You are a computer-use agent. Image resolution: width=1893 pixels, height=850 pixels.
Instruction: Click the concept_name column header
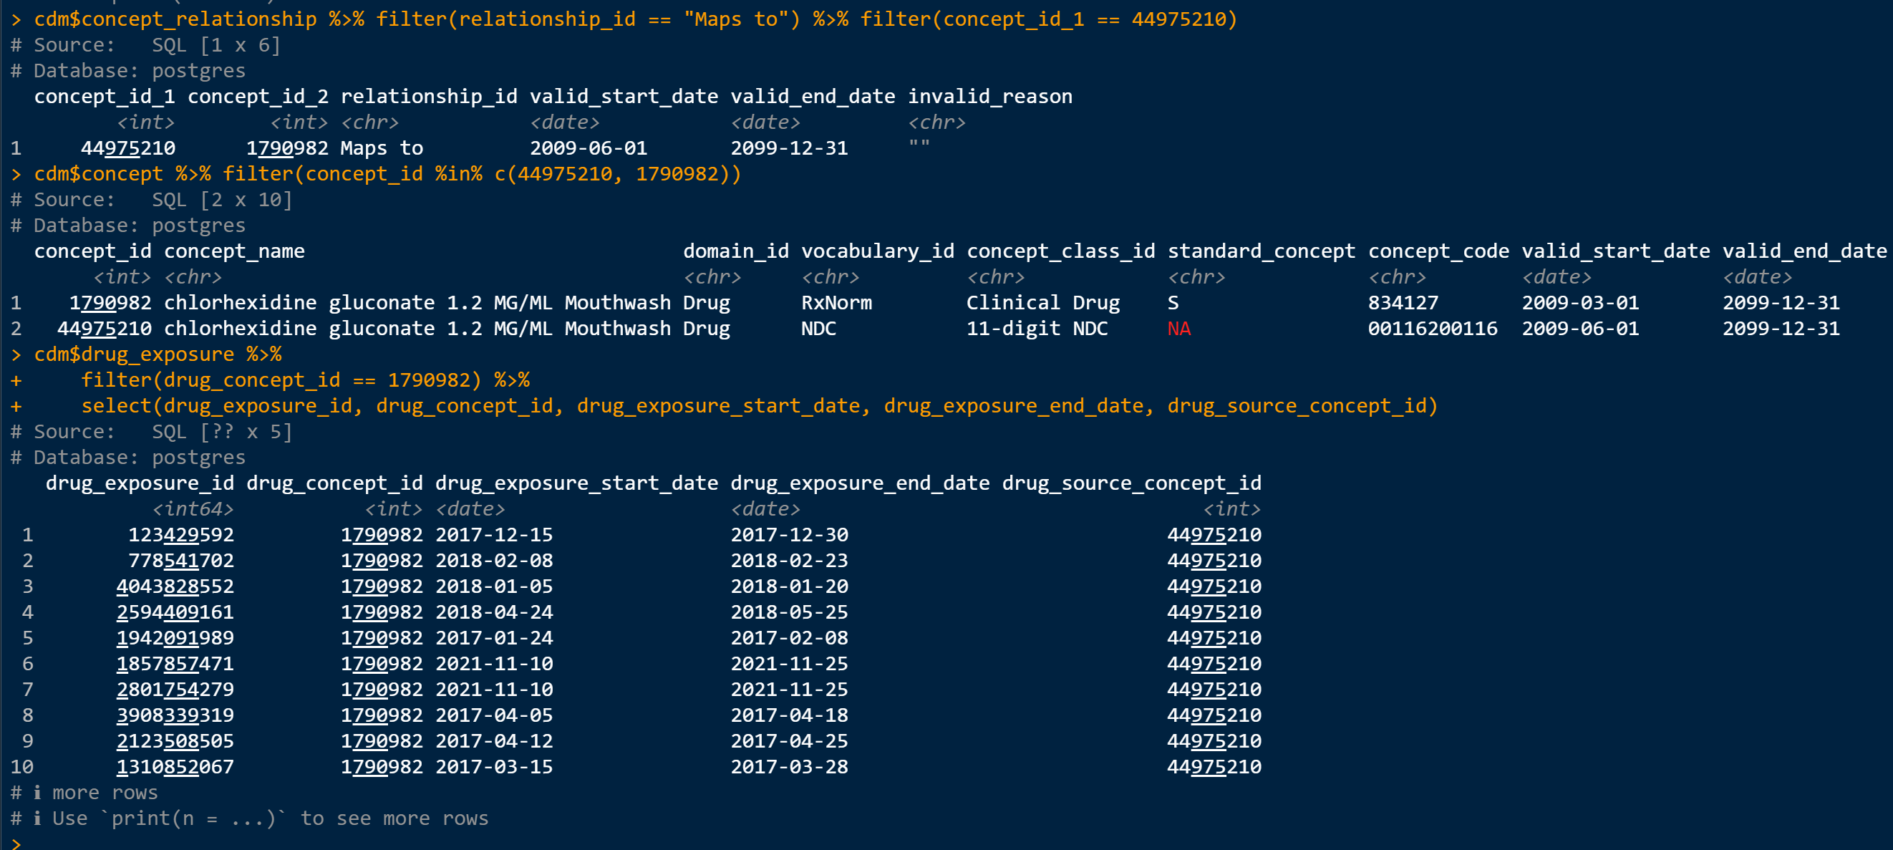click(233, 251)
